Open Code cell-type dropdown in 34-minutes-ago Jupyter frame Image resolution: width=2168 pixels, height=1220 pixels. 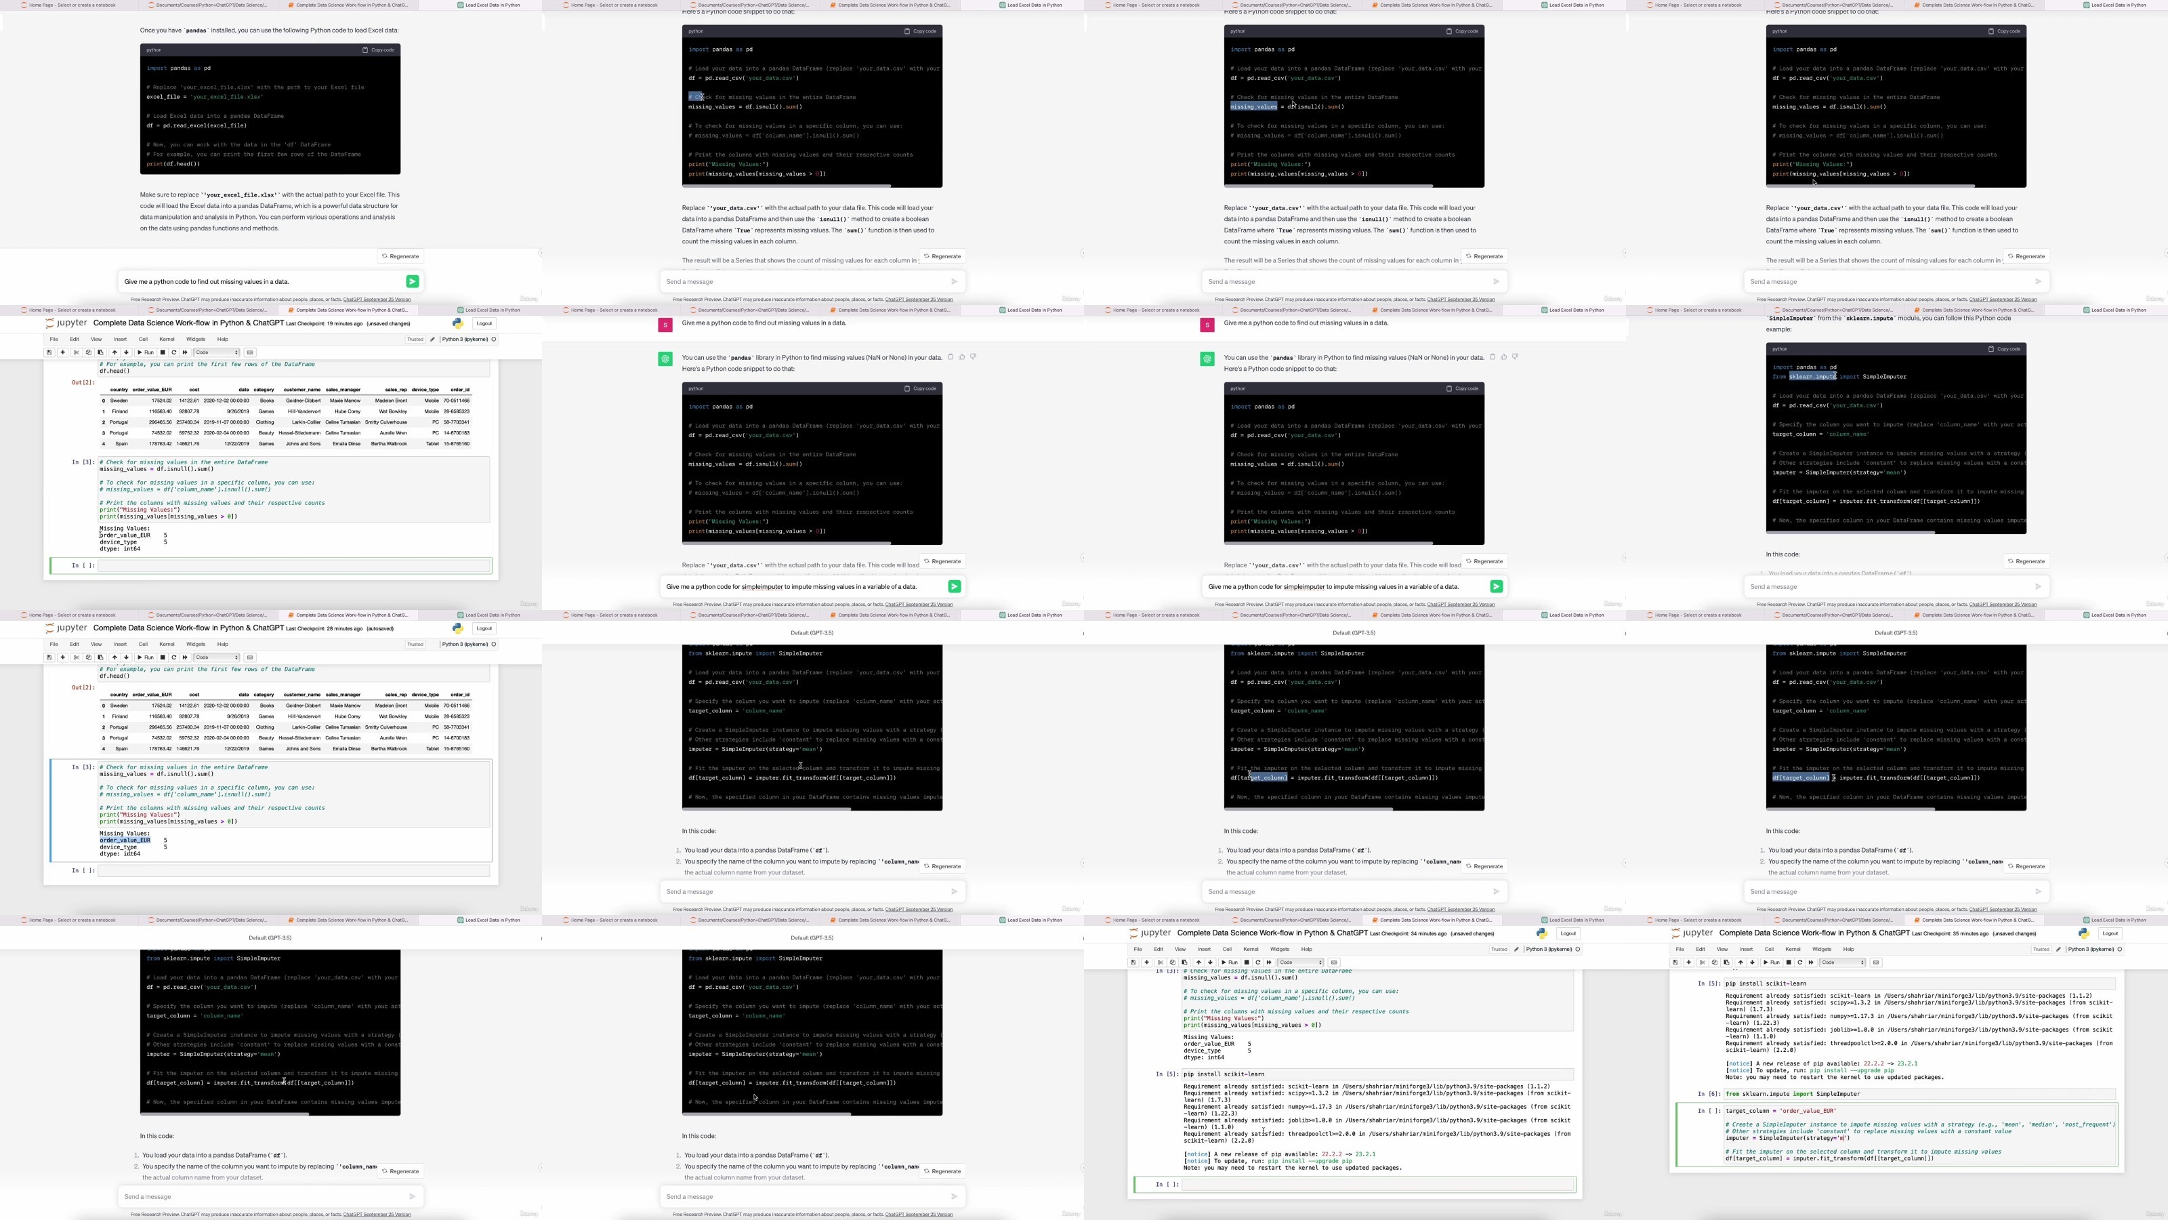pyautogui.click(x=1301, y=962)
